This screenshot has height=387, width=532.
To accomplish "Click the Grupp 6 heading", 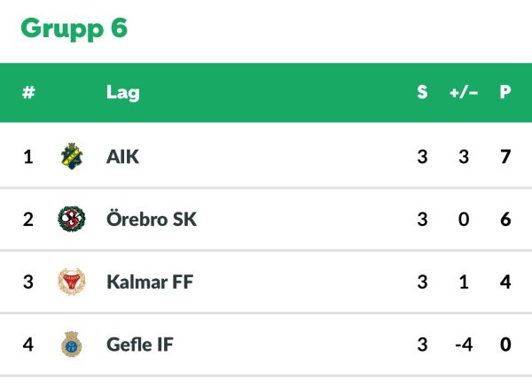I will tap(74, 29).
